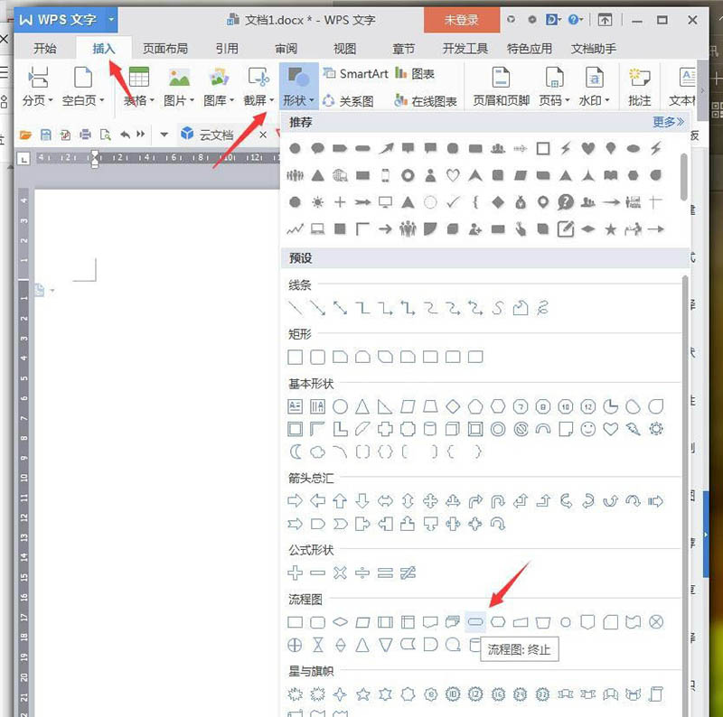Select the black star in 推荐 shapes
This screenshot has height=717, width=723.
611,229
